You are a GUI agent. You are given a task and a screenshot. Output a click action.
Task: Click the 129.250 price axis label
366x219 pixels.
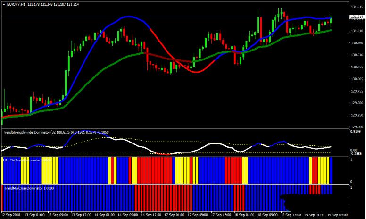click(x=357, y=115)
